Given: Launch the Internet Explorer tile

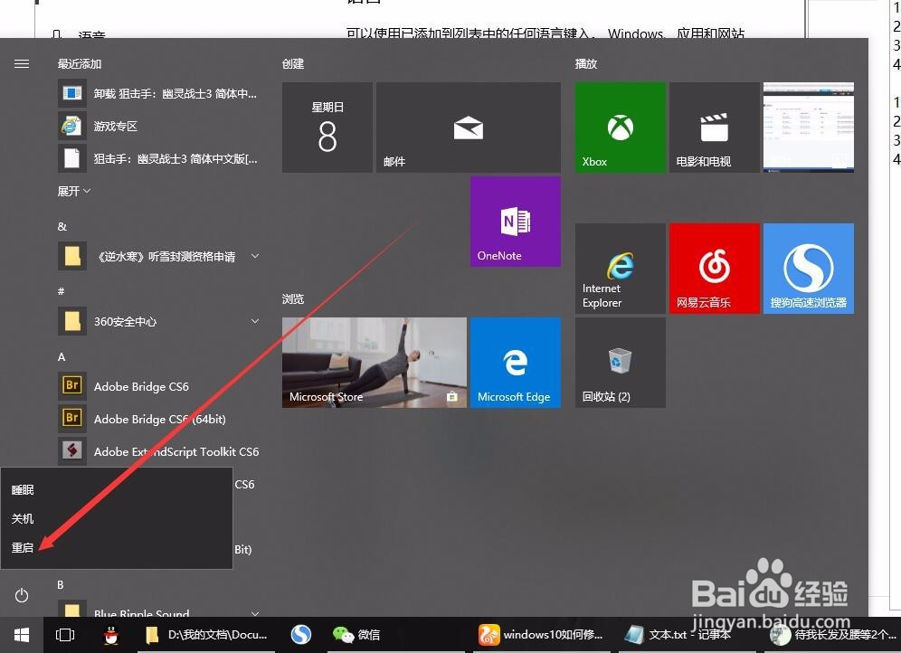Looking at the screenshot, I should 620,269.
